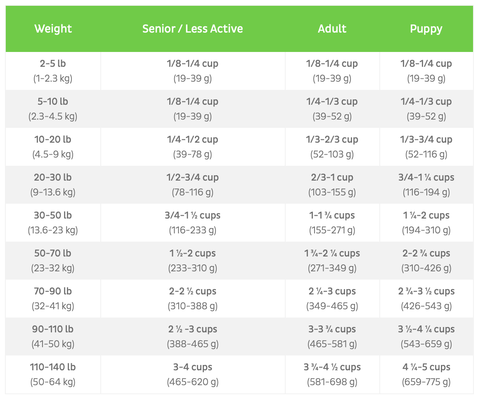Click Adult 1-1 ¾ cups cell
This screenshot has height=400, width=478.
point(332,223)
